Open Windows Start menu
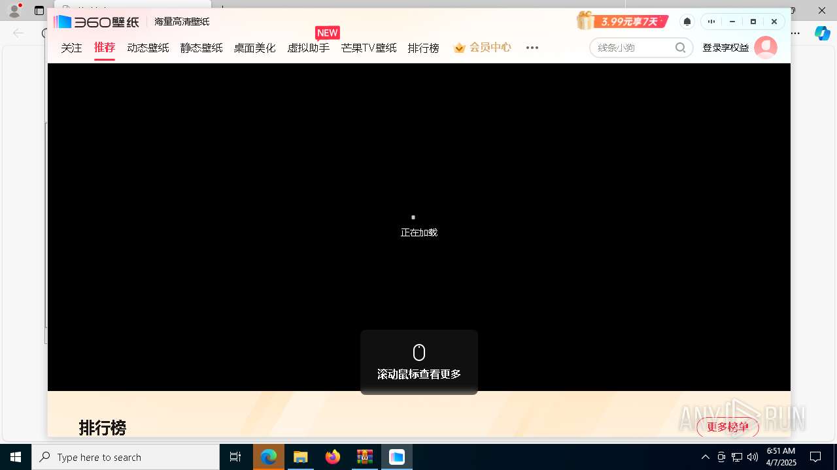 click(16, 457)
